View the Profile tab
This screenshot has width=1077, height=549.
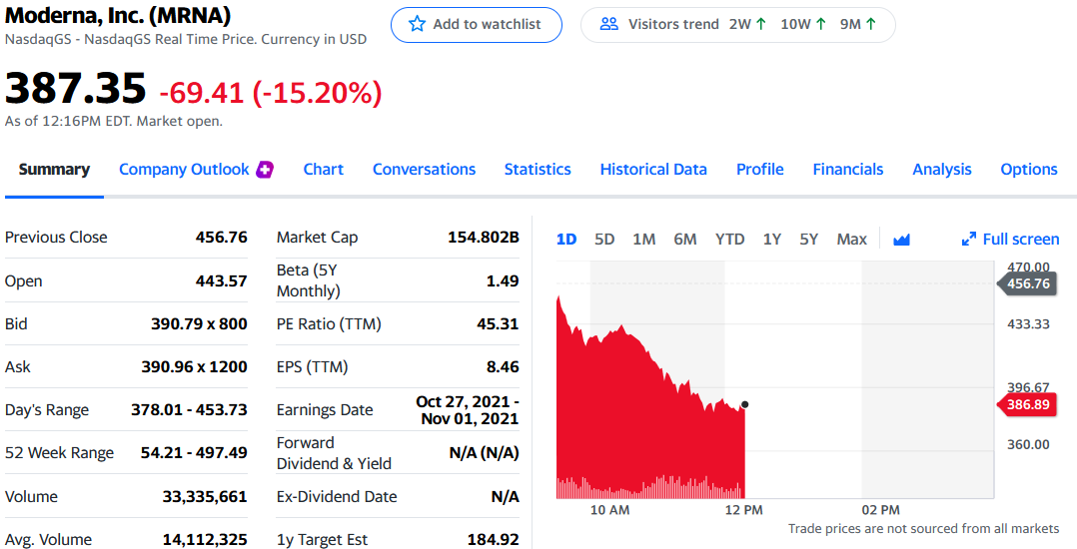coord(759,170)
